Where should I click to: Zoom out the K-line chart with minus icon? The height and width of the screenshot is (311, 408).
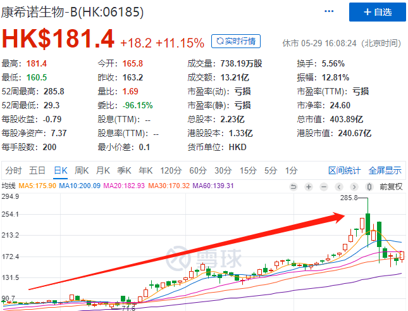pos(324,187)
